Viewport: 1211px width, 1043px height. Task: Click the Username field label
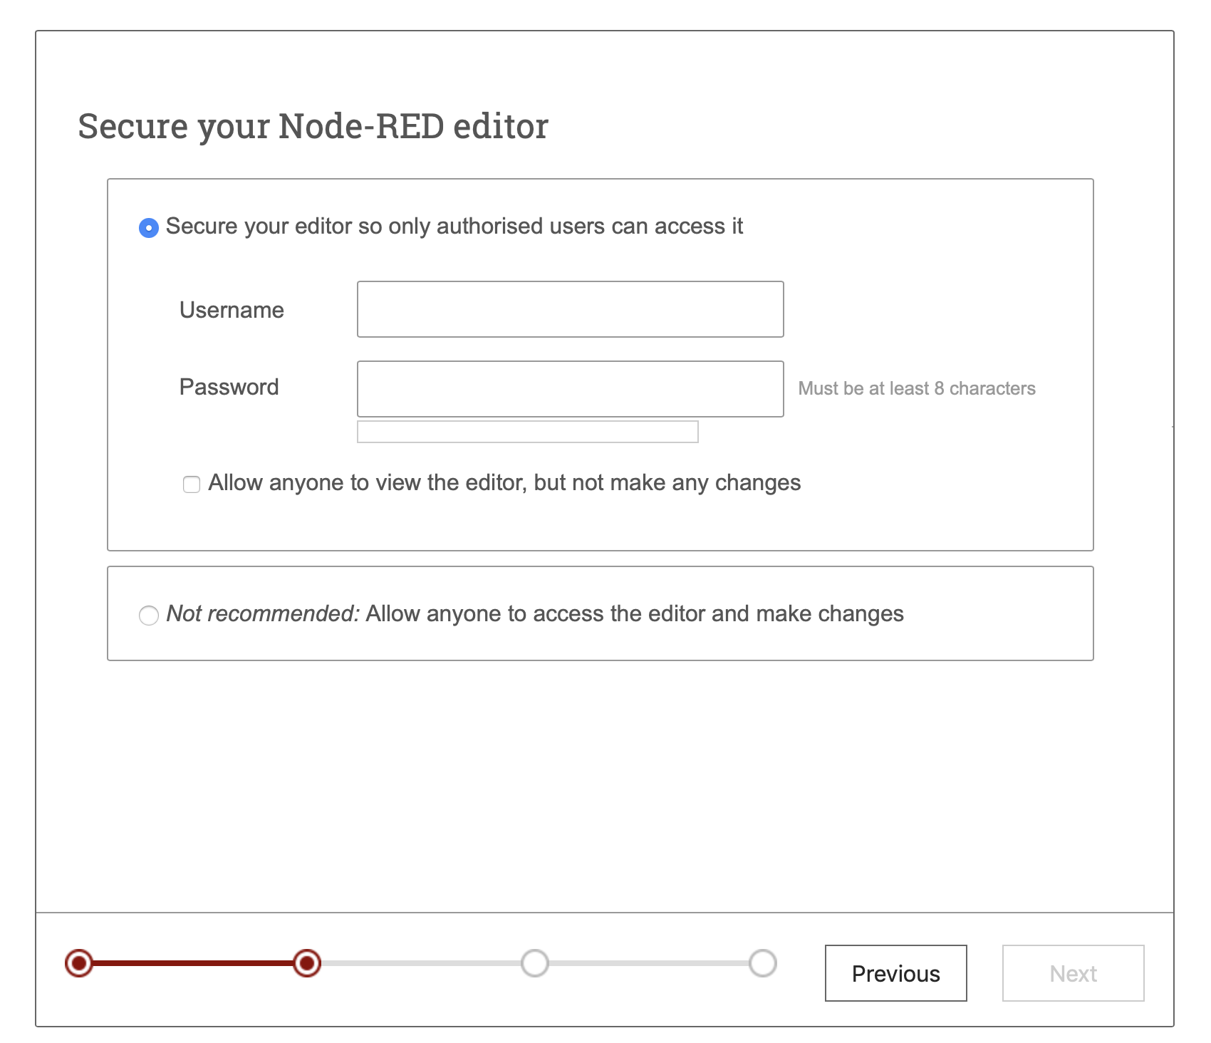point(232,310)
